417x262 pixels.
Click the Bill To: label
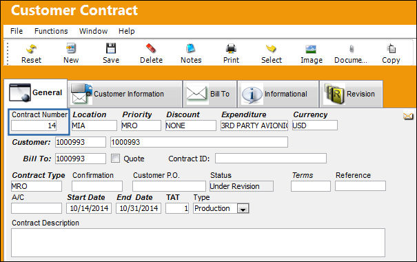pos(37,159)
